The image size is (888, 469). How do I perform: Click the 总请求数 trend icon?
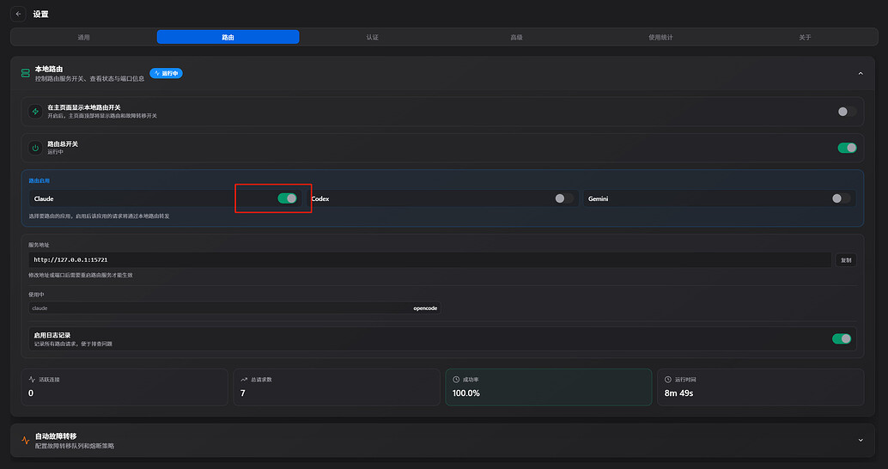(244, 380)
